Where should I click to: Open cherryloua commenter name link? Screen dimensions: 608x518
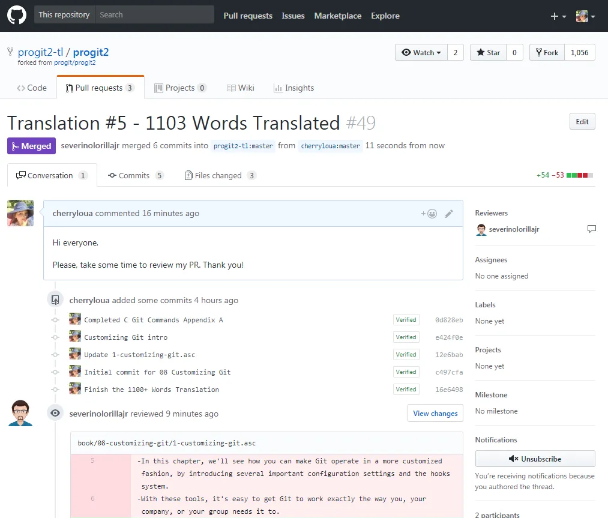(x=73, y=213)
